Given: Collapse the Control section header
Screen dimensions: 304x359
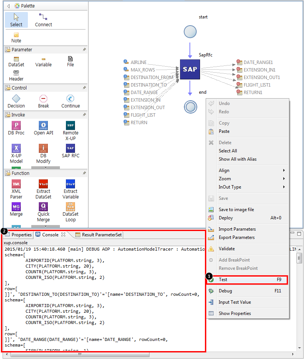Looking at the screenshot, I should pos(46,88).
